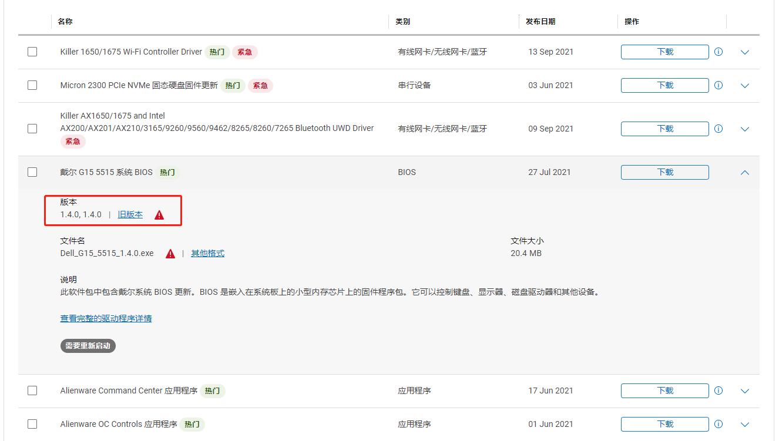The height and width of the screenshot is (441, 779).
Task: Click the 名称 column header
Action: 64,21
